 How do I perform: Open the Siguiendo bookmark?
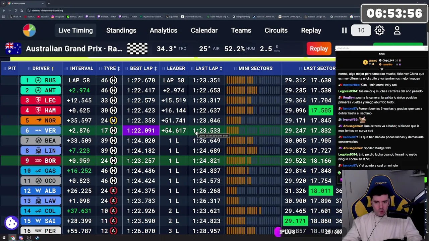(172, 17)
